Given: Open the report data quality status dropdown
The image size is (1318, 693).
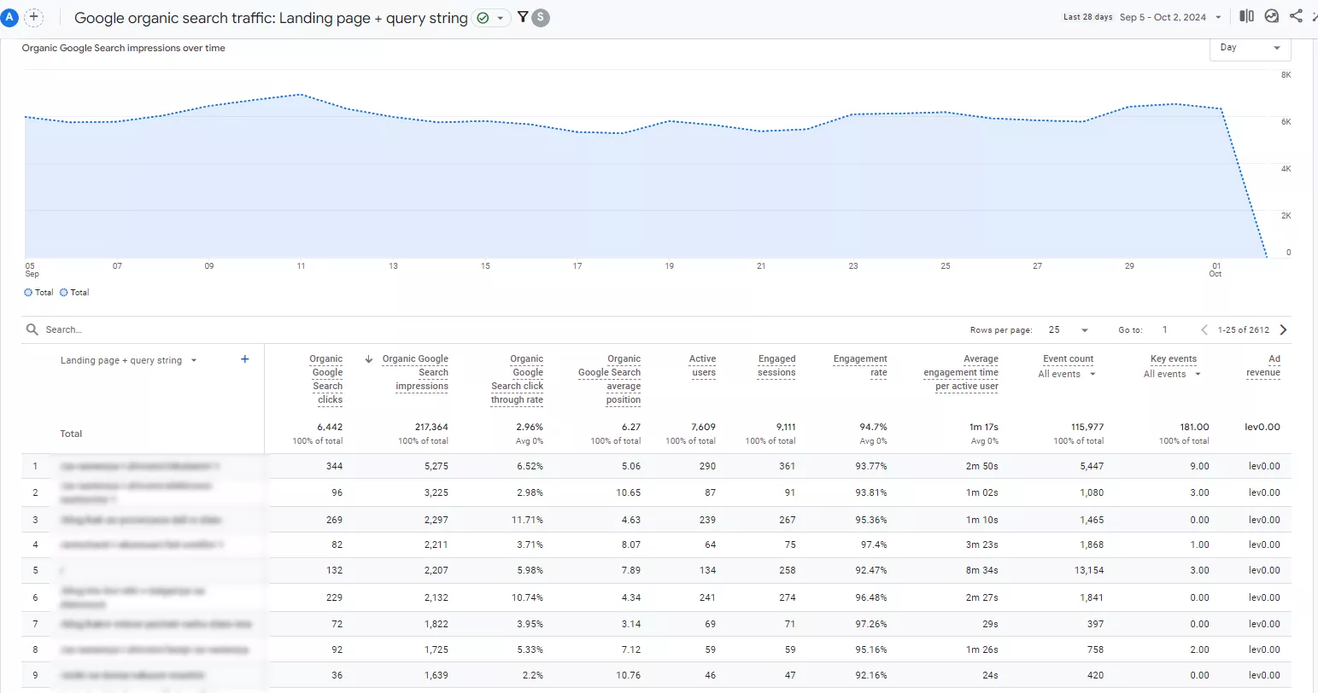Looking at the screenshot, I should pyautogui.click(x=492, y=17).
